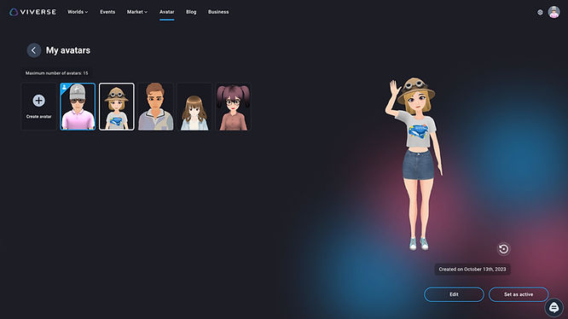Click the active-avatar badge on the pink shirt avatar
The width and height of the screenshot is (568, 319).
pyautogui.click(x=65, y=87)
